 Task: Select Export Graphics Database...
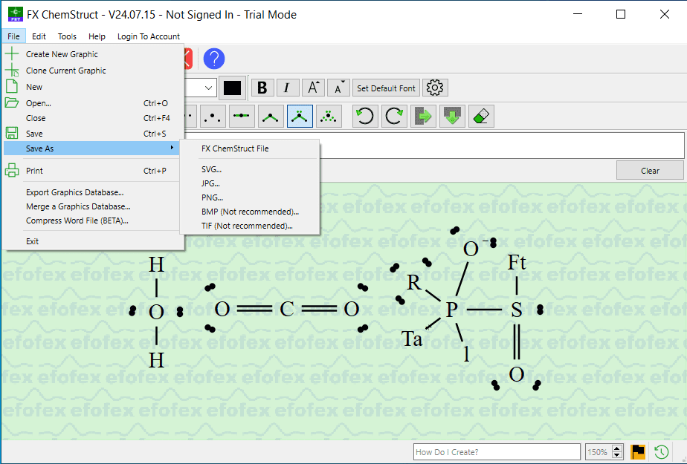tap(91, 192)
